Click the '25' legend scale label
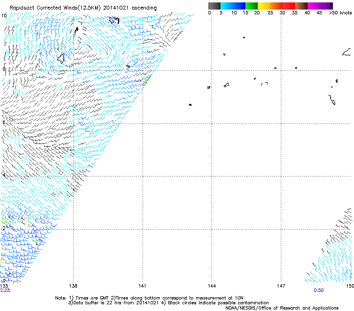This screenshot has height=311, width=354. (270, 13)
